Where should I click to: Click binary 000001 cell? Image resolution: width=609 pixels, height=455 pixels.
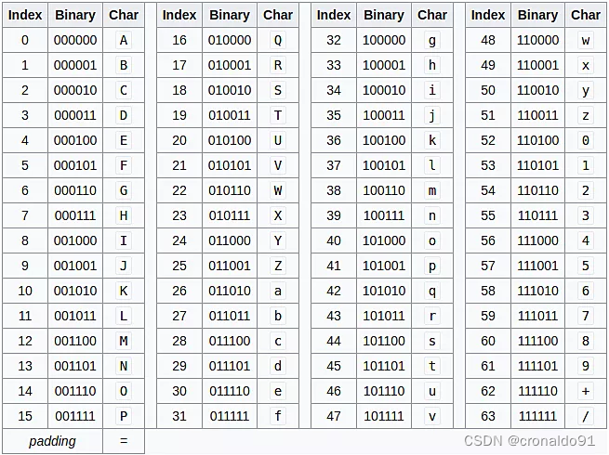(75, 65)
